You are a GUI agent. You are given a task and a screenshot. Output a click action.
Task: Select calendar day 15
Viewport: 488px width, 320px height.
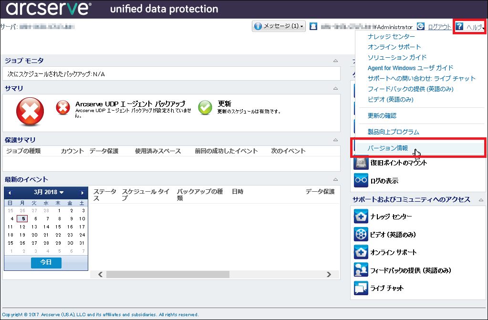click(x=58, y=227)
